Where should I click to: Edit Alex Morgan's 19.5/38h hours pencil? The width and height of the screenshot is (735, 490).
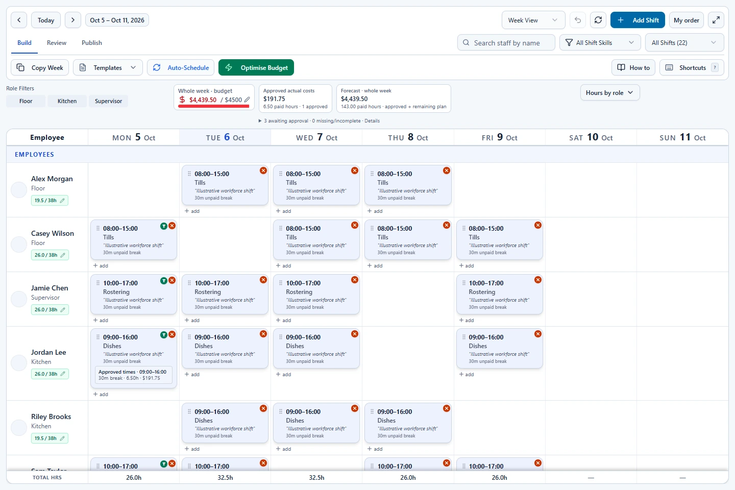point(62,201)
